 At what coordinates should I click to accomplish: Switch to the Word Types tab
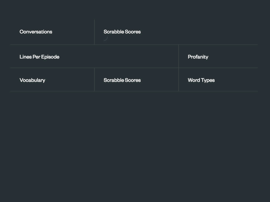tap(201, 80)
